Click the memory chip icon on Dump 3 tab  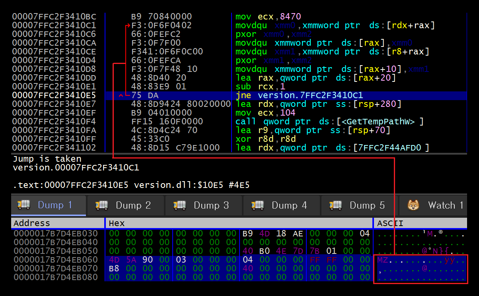[x=179, y=205]
